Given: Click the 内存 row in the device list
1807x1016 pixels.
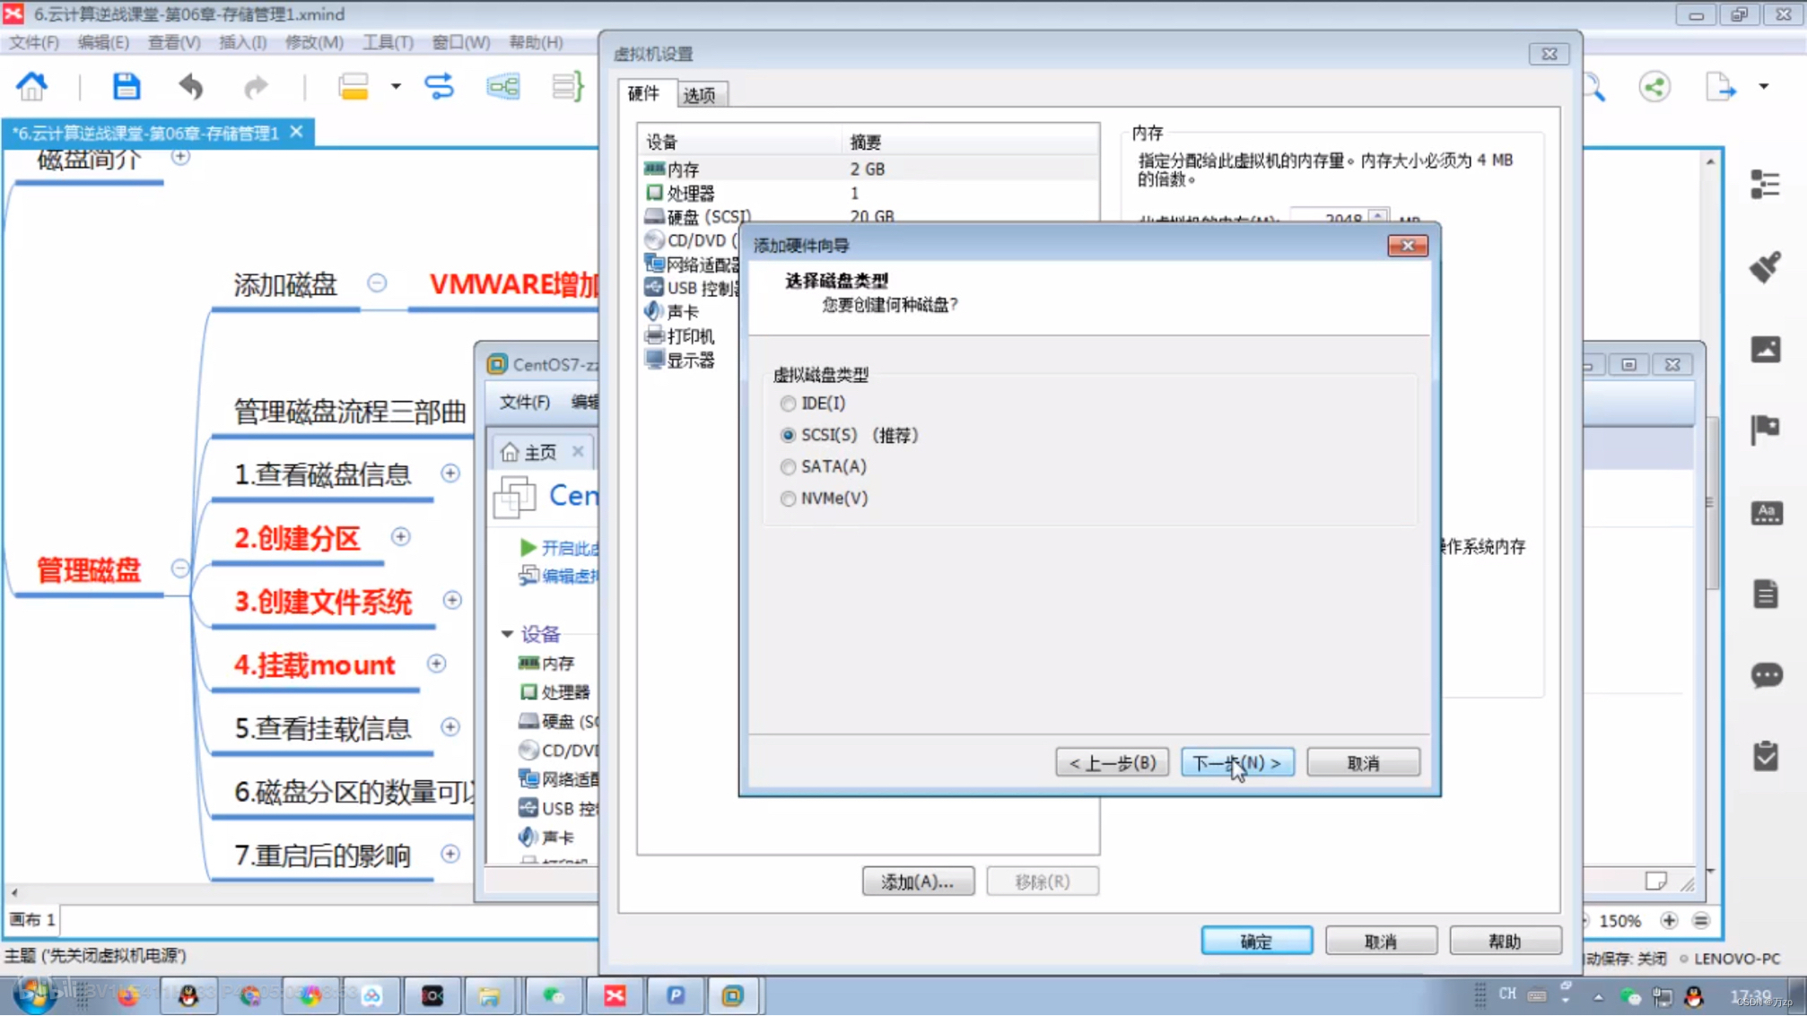Looking at the screenshot, I should click(869, 169).
